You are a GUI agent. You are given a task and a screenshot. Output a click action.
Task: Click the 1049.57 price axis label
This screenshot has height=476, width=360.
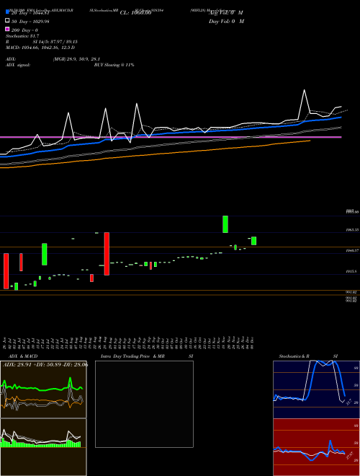(x=352, y=251)
